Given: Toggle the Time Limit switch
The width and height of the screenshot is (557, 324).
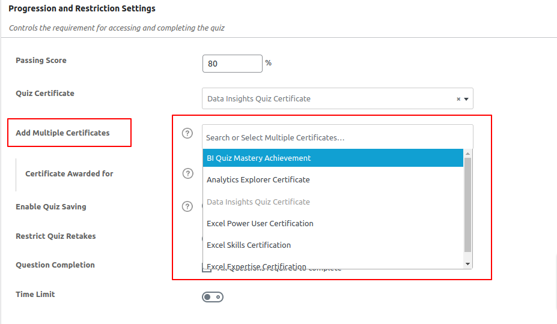Looking at the screenshot, I should click(213, 297).
